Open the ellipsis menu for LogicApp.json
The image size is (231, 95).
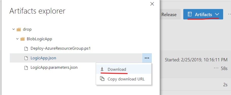pyautogui.click(x=147, y=58)
